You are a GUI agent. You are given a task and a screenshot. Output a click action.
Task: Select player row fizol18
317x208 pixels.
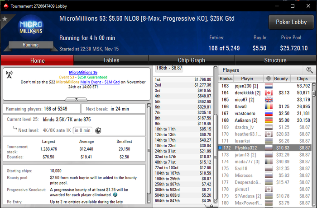pos(265,168)
